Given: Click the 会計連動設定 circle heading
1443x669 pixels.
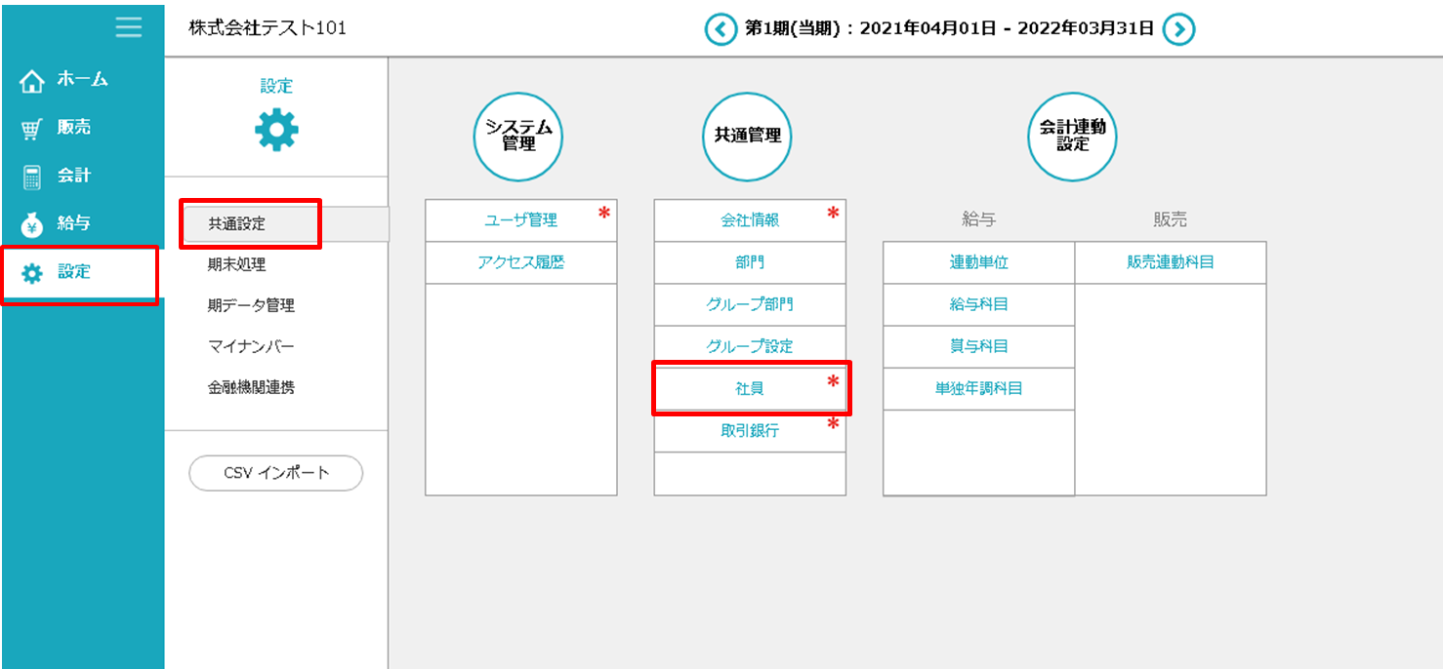Looking at the screenshot, I should (1072, 137).
